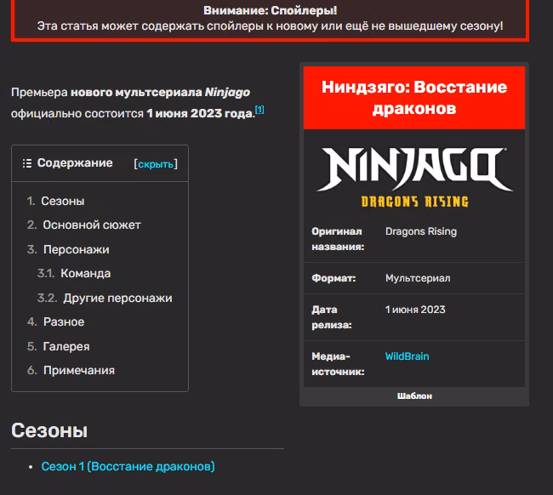
Task: Select Другие персонажи subsection link
Action: click(x=117, y=298)
